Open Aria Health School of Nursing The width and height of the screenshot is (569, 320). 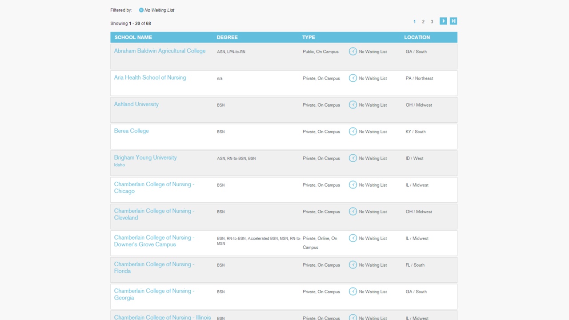150,78
